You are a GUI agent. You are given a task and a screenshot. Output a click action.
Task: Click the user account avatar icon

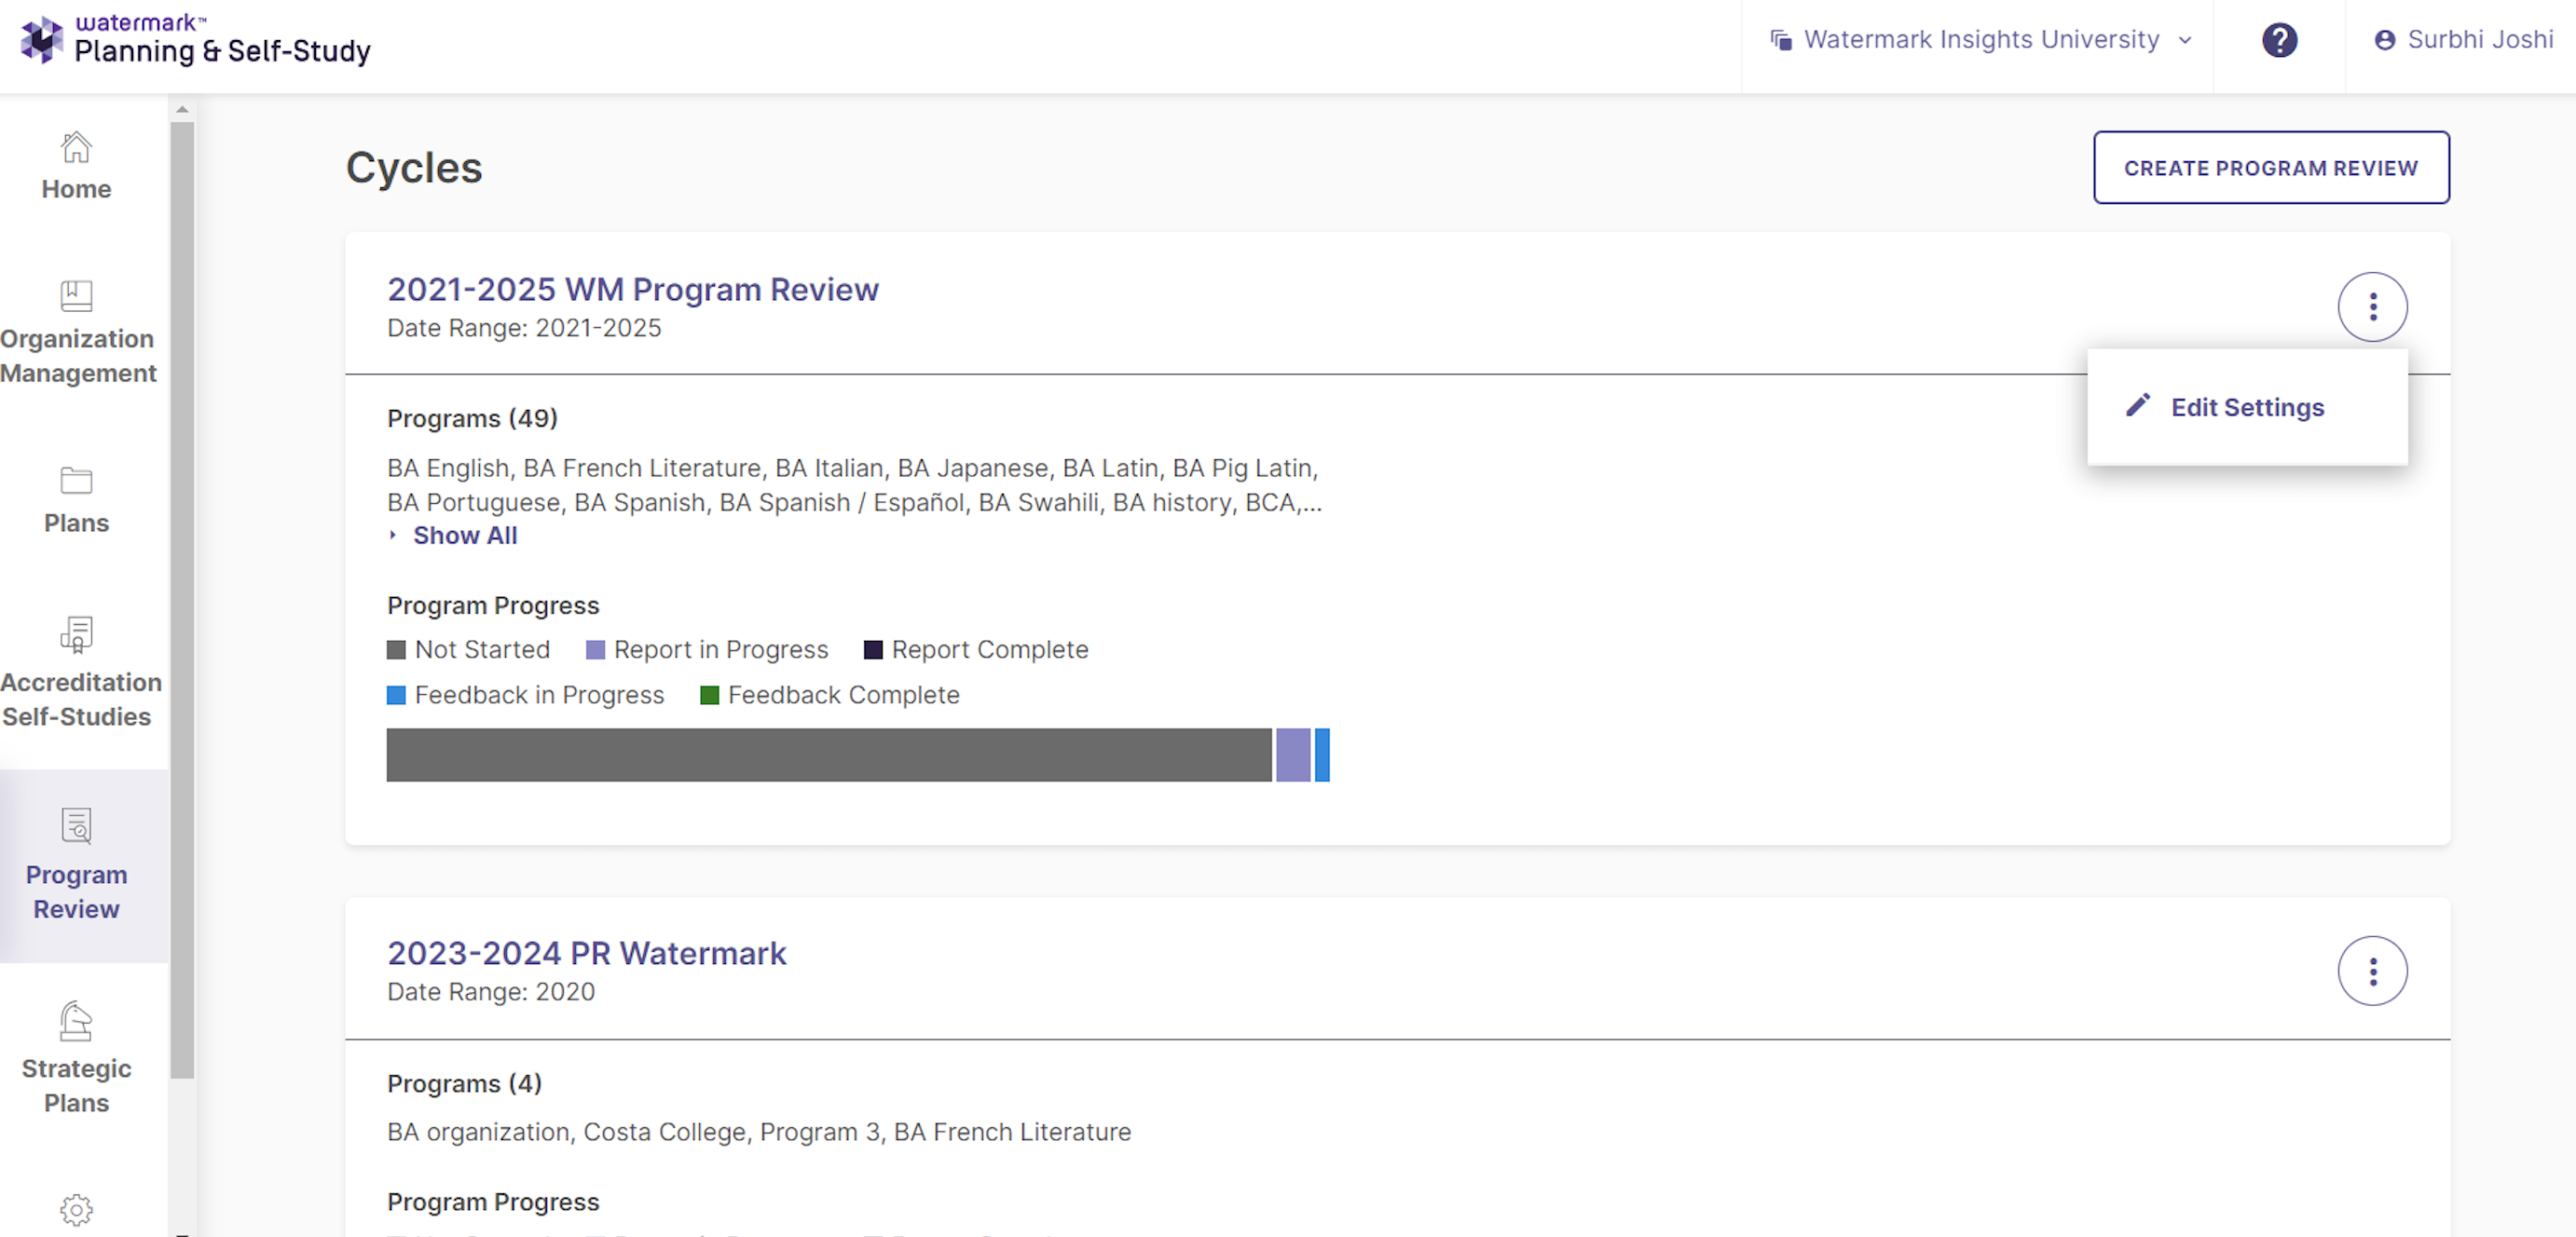(2385, 40)
